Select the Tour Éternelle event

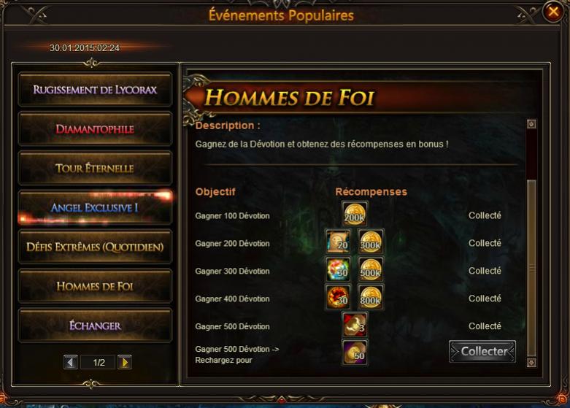[x=95, y=168]
